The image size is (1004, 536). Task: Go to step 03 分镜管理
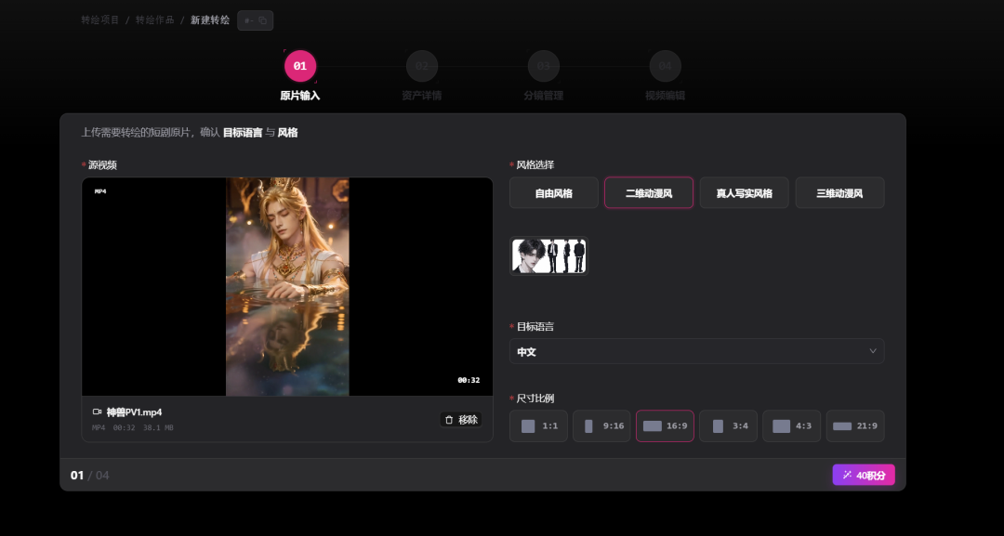click(x=544, y=75)
